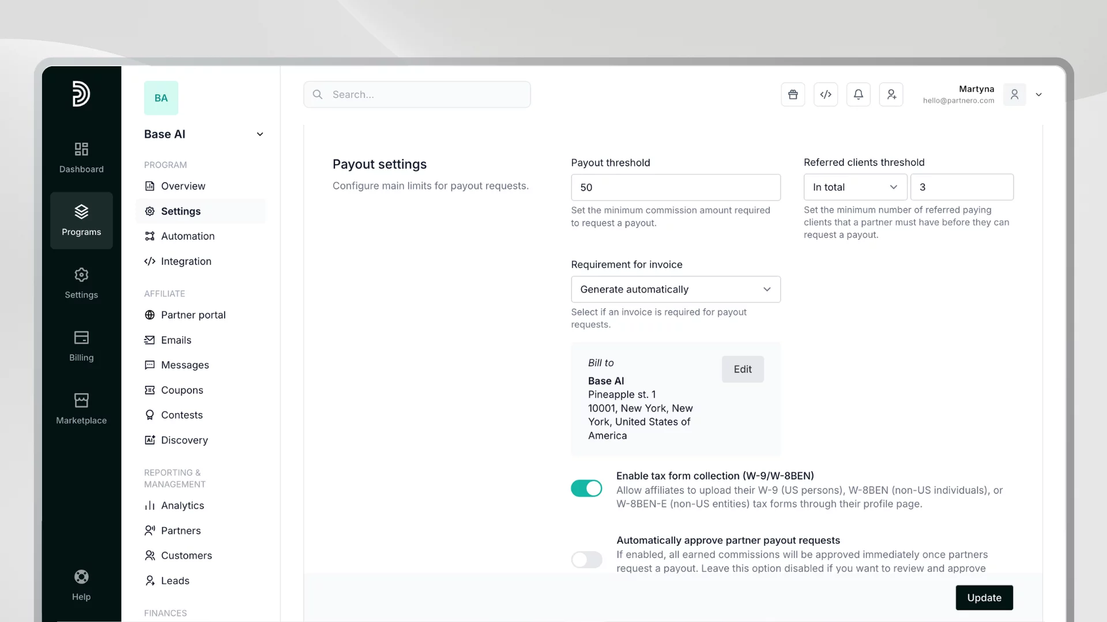Open the Automation menu item
1107x622 pixels.
[x=187, y=236]
